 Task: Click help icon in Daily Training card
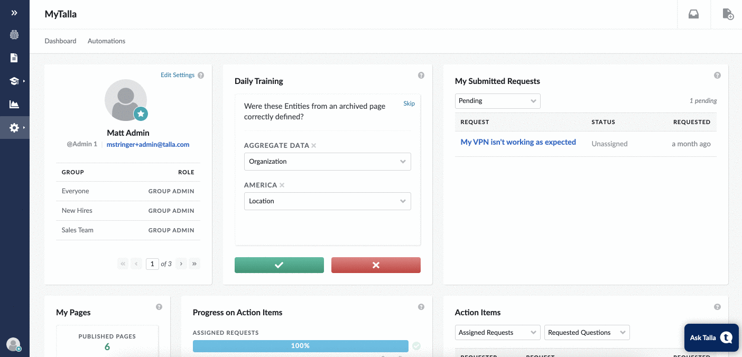[421, 76]
